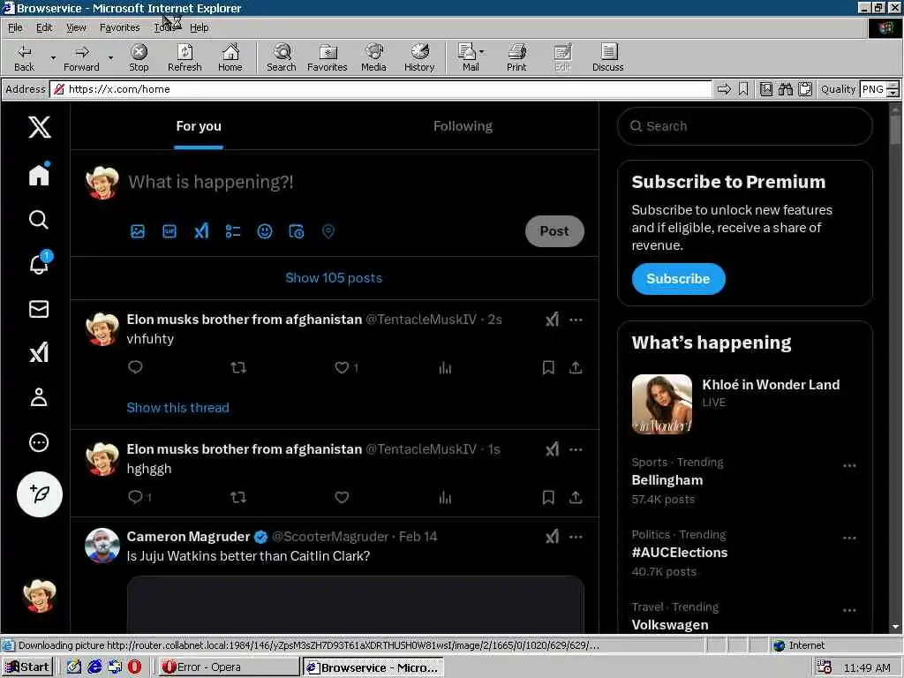Open the Help menu

pos(199,27)
